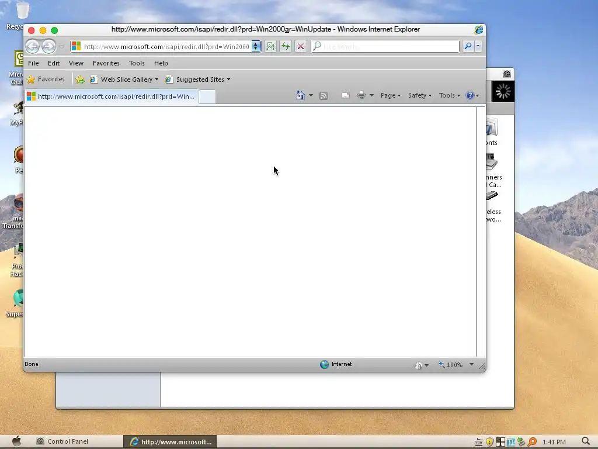Click the black-and-white squares tray icon

[500, 442]
